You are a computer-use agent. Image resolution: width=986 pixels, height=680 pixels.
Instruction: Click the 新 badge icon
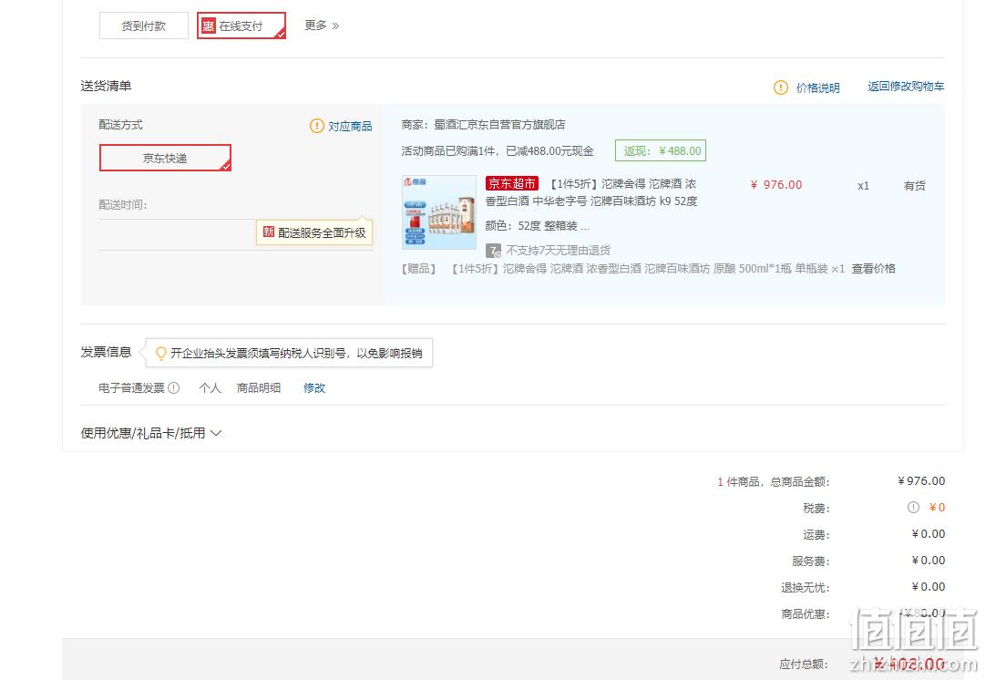tap(269, 232)
